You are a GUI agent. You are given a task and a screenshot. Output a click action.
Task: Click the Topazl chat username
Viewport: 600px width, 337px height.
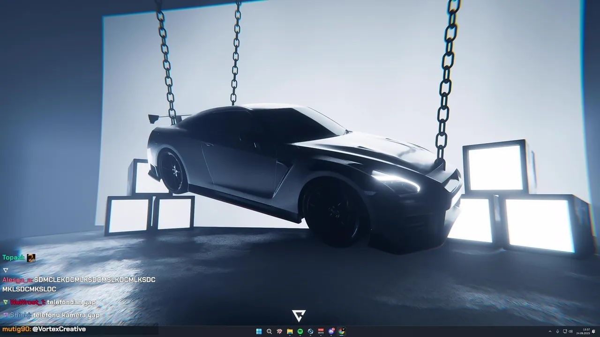[13, 257]
